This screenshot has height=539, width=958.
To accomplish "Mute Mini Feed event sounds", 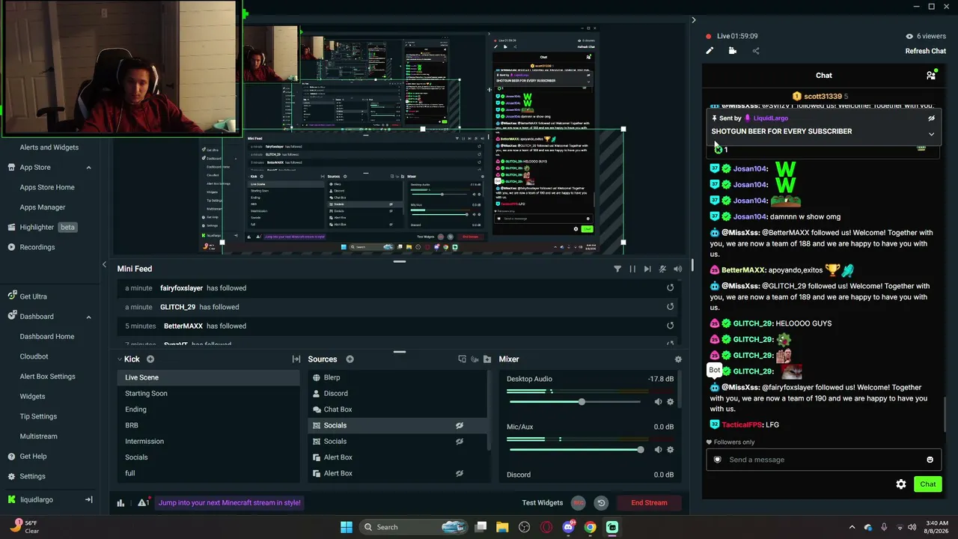I will click(x=662, y=269).
